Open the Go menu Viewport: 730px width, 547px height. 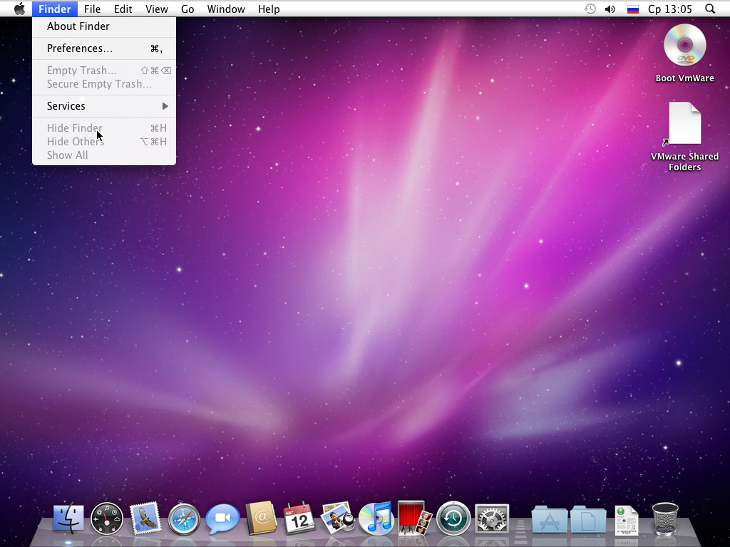(x=187, y=9)
